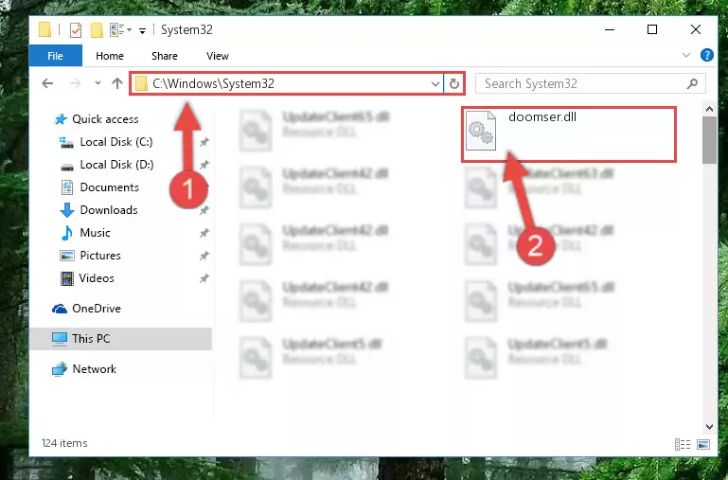Click the pin icon next to Music
Image resolution: width=728 pixels, height=480 pixels.
[204, 233]
